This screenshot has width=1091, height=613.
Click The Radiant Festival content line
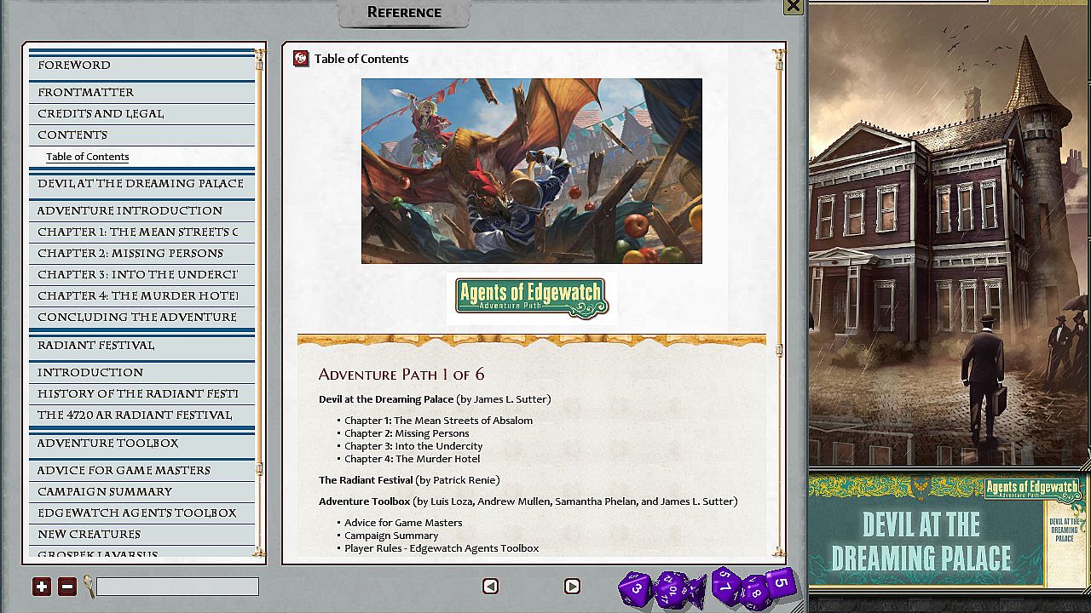[x=409, y=480]
